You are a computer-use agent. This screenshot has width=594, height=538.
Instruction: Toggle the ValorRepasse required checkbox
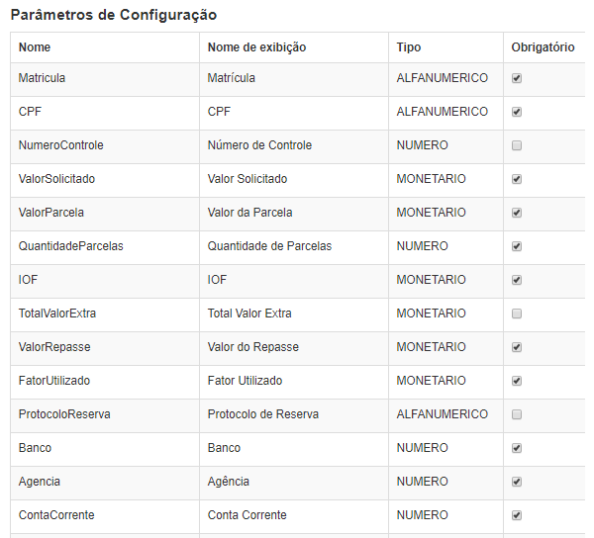point(517,347)
